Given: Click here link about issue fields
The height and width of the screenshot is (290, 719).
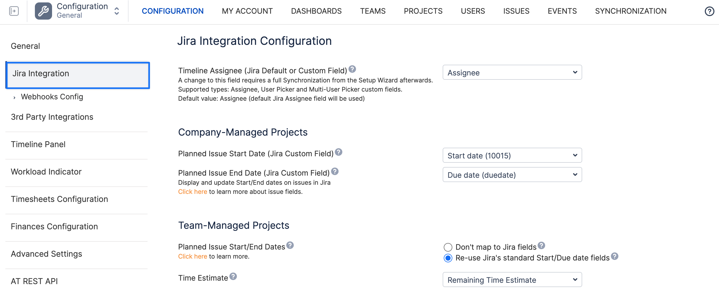Looking at the screenshot, I should pyautogui.click(x=192, y=192).
